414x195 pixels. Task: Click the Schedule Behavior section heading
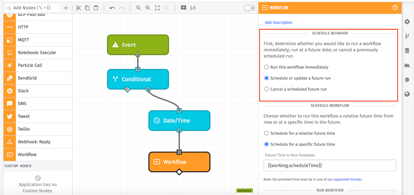pyautogui.click(x=330, y=33)
